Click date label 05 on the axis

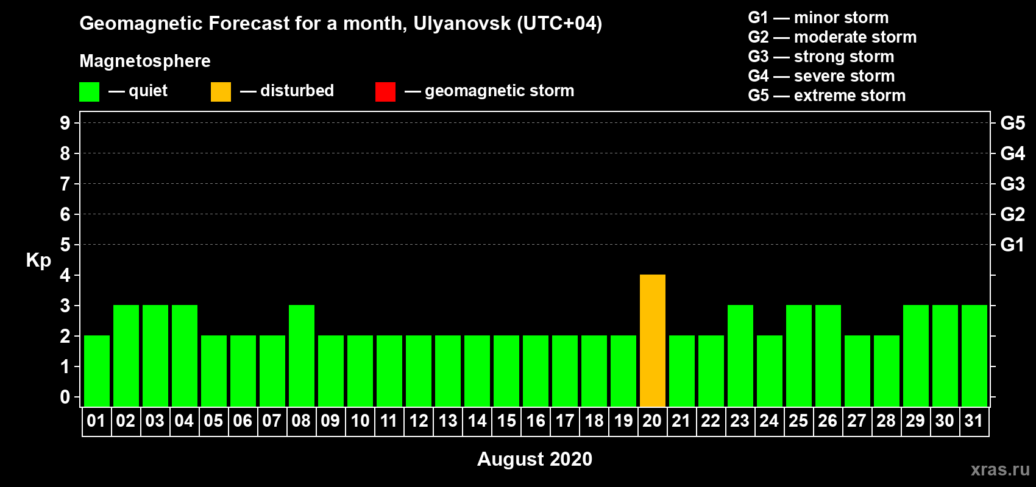click(x=213, y=421)
